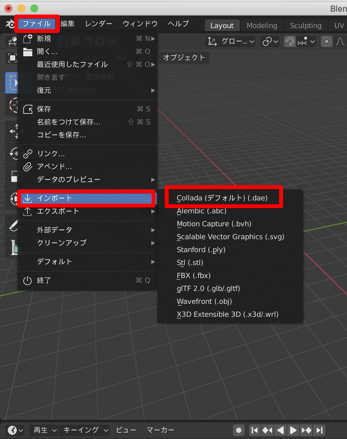Screen dimensions: 347x439
Task: Import FBX (.fbx) file
Action: point(230,275)
